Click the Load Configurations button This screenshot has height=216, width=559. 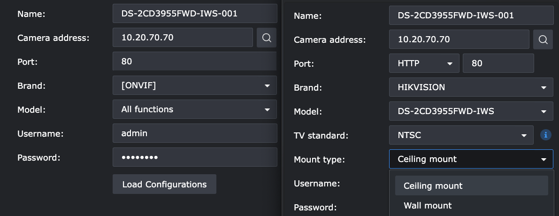164,184
